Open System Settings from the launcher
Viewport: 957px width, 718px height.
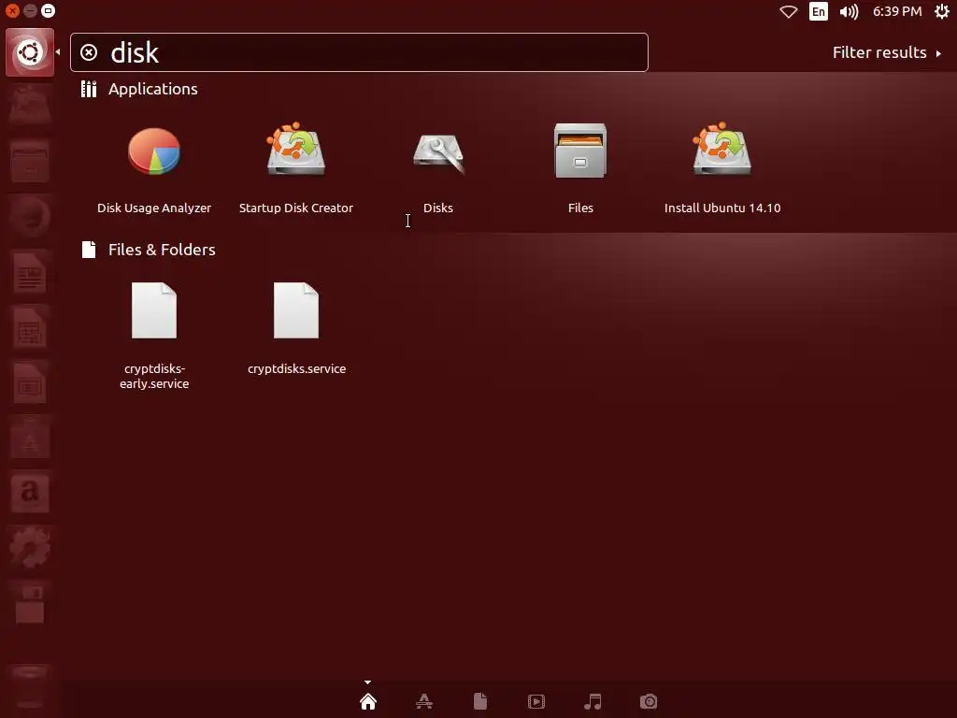30,548
